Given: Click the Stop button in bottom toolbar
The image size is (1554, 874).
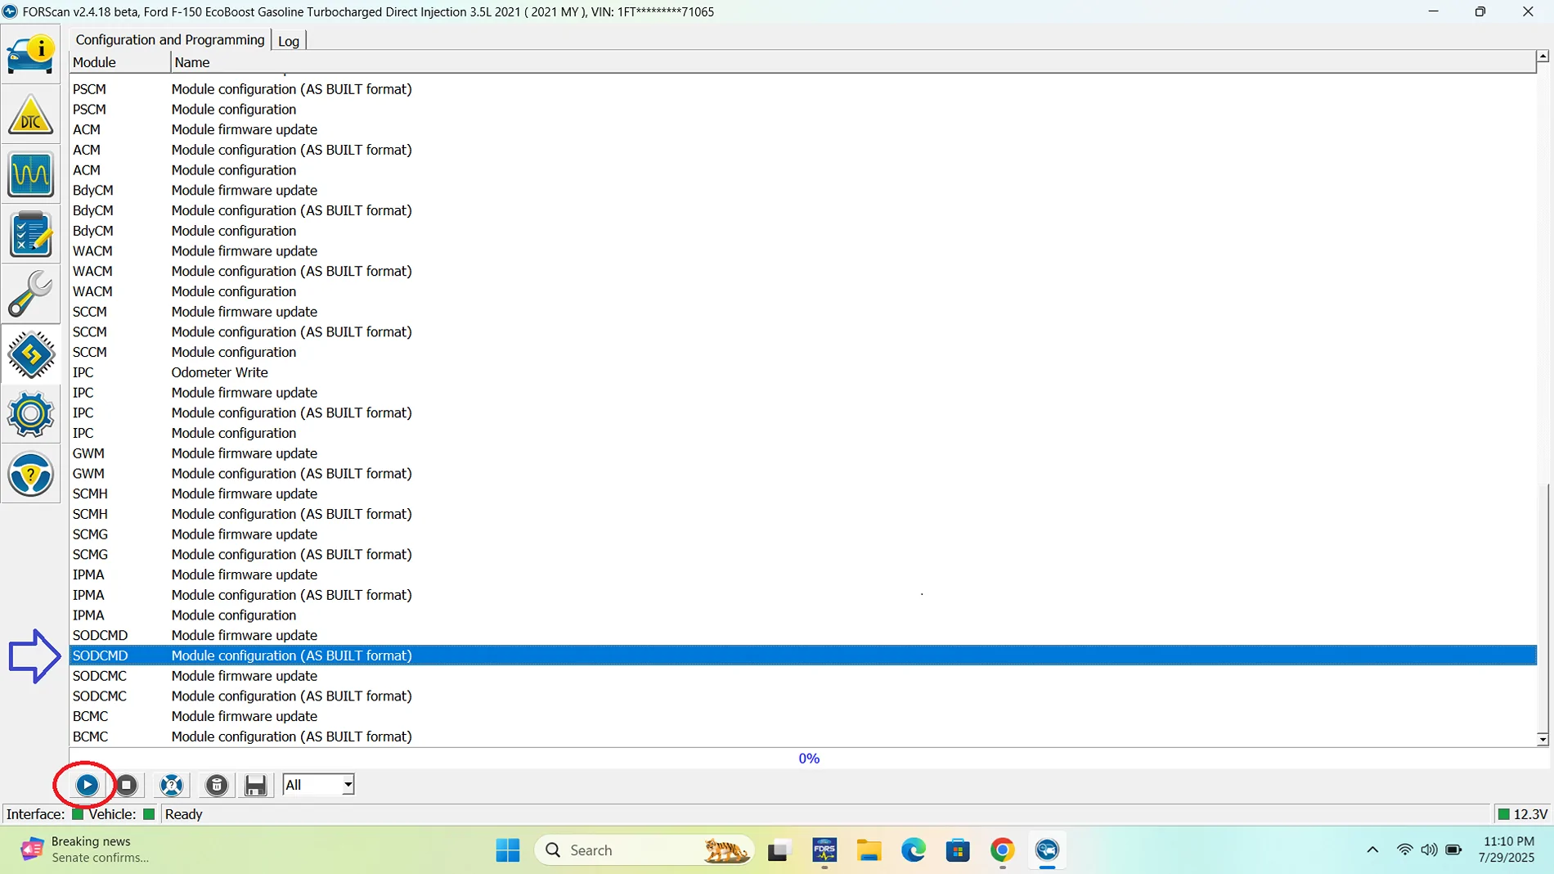Looking at the screenshot, I should click(127, 785).
